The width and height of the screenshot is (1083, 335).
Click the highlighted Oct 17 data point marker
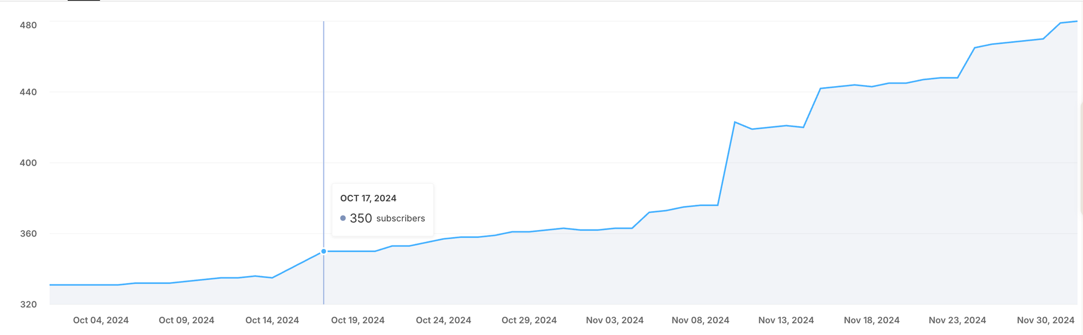pos(324,251)
